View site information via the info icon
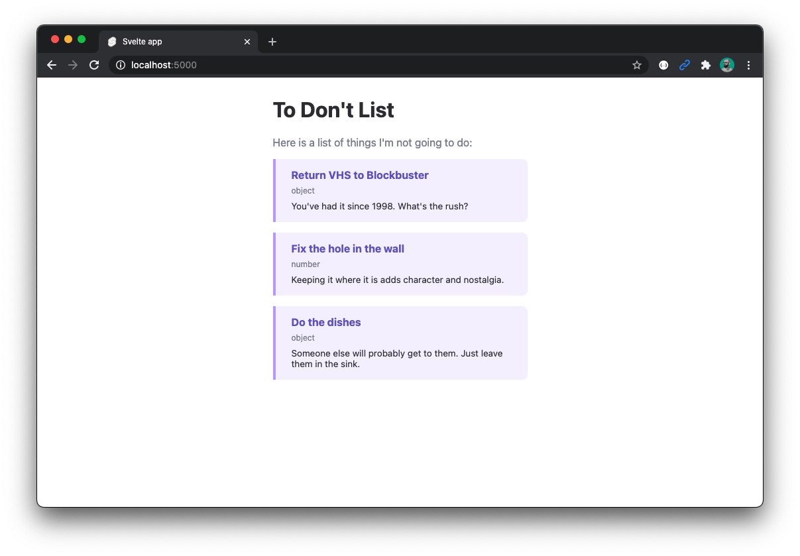The height and width of the screenshot is (556, 800). click(x=120, y=65)
